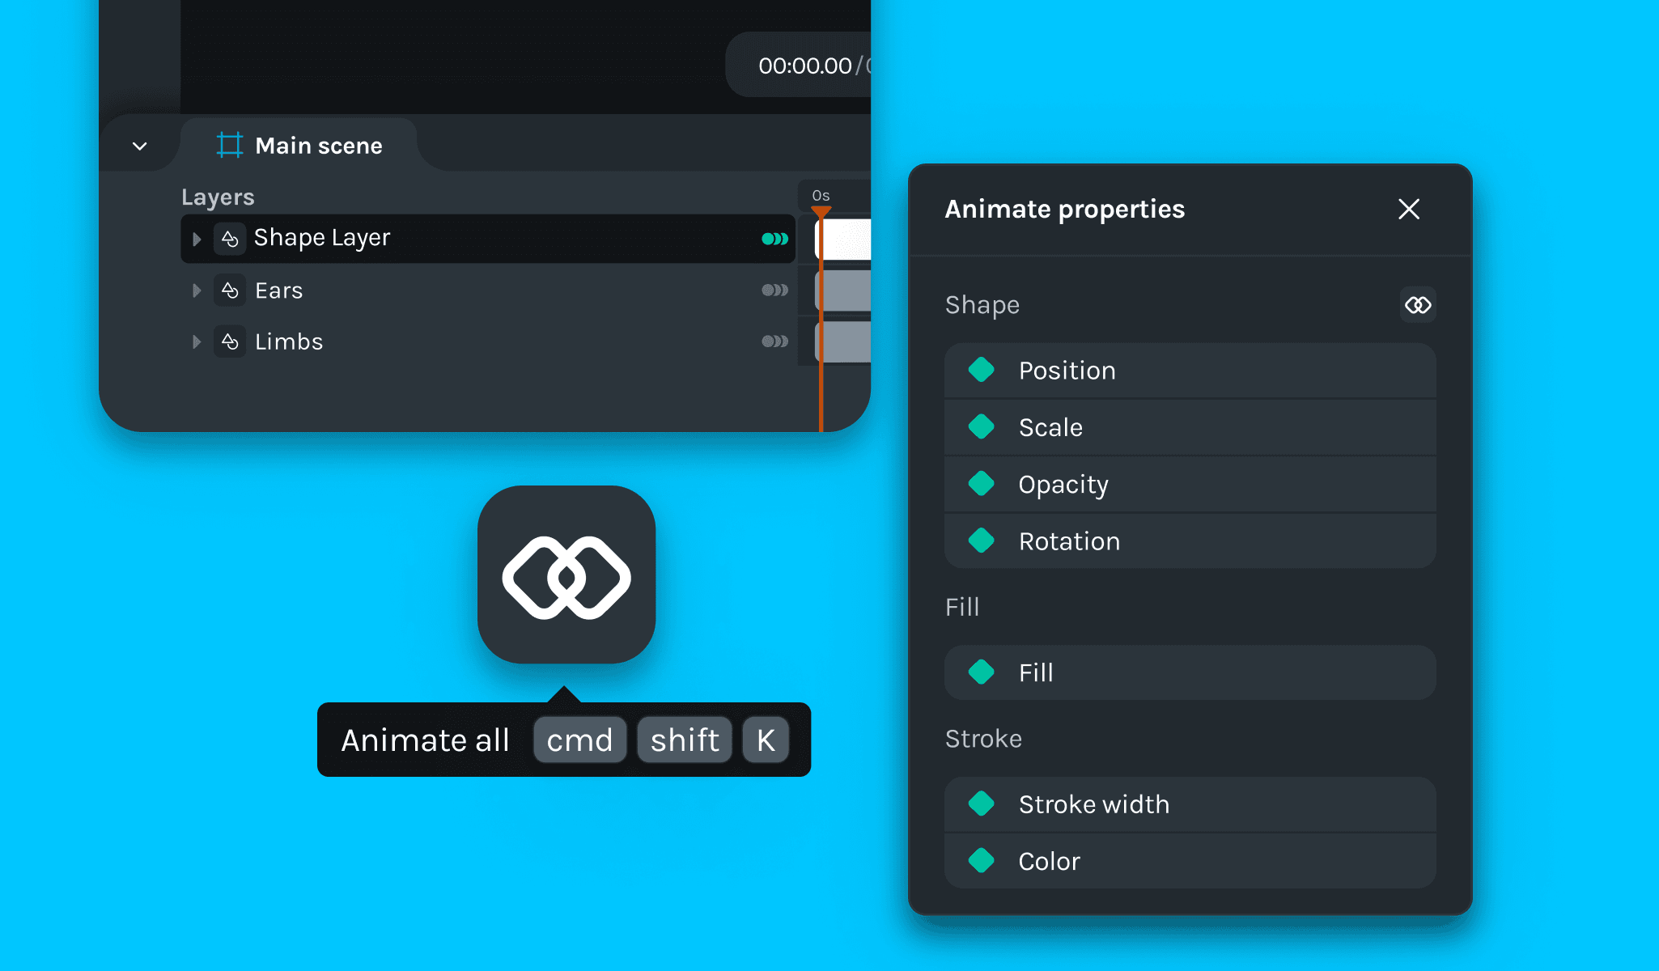The image size is (1659, 971).
Task: Click the Main scene frame icon
Action: tap(229, 145)
